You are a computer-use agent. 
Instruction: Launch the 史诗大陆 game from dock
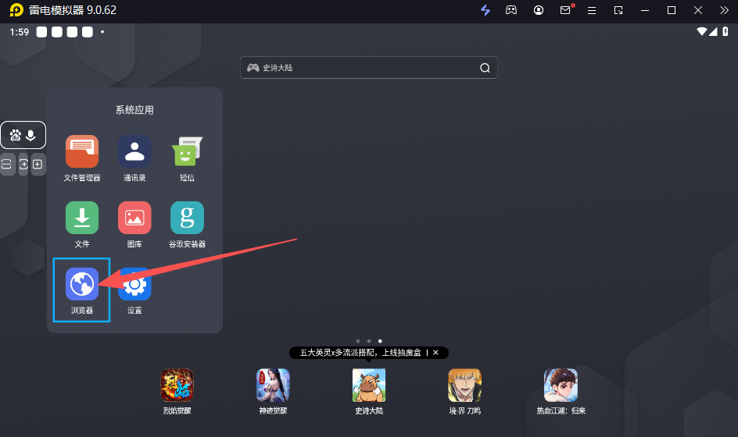[369, 385]
